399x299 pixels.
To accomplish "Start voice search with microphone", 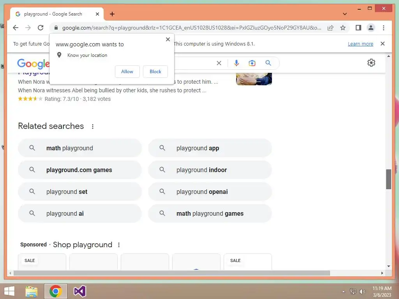I will point(237,63).
